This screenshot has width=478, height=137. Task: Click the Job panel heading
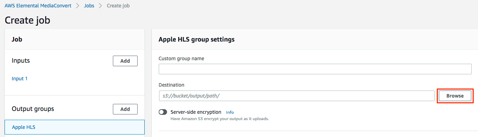(17, 39)
